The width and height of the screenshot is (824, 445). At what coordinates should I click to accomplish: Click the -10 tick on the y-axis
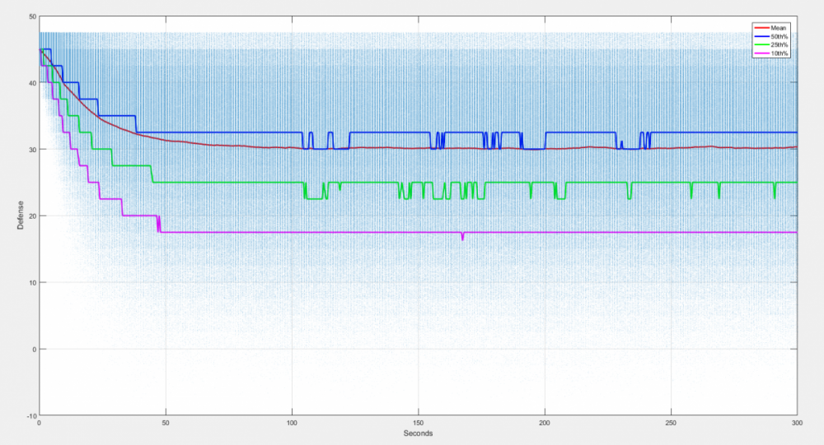pyautogui.click(x=30, y=415)
